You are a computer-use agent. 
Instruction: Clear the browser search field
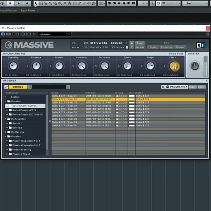click(68, 87)
